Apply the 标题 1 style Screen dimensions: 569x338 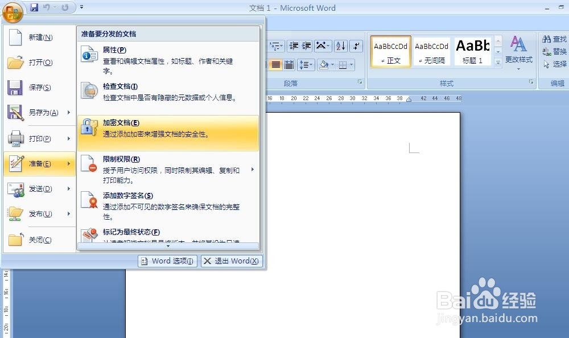[473, 52]
